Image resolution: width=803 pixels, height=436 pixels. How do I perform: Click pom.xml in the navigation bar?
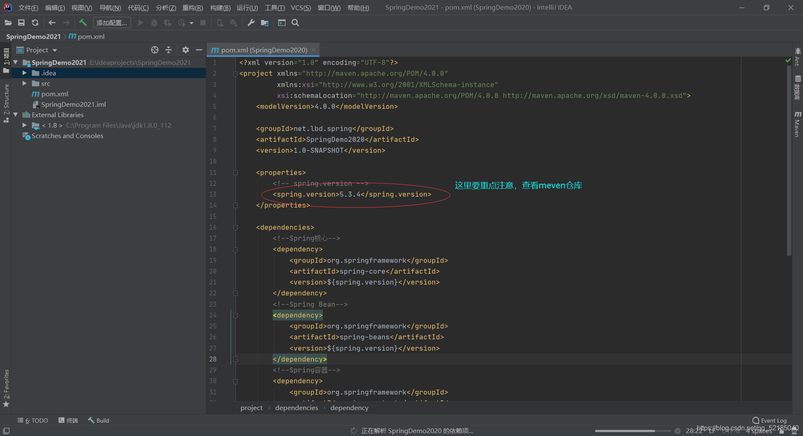[87, 37]
